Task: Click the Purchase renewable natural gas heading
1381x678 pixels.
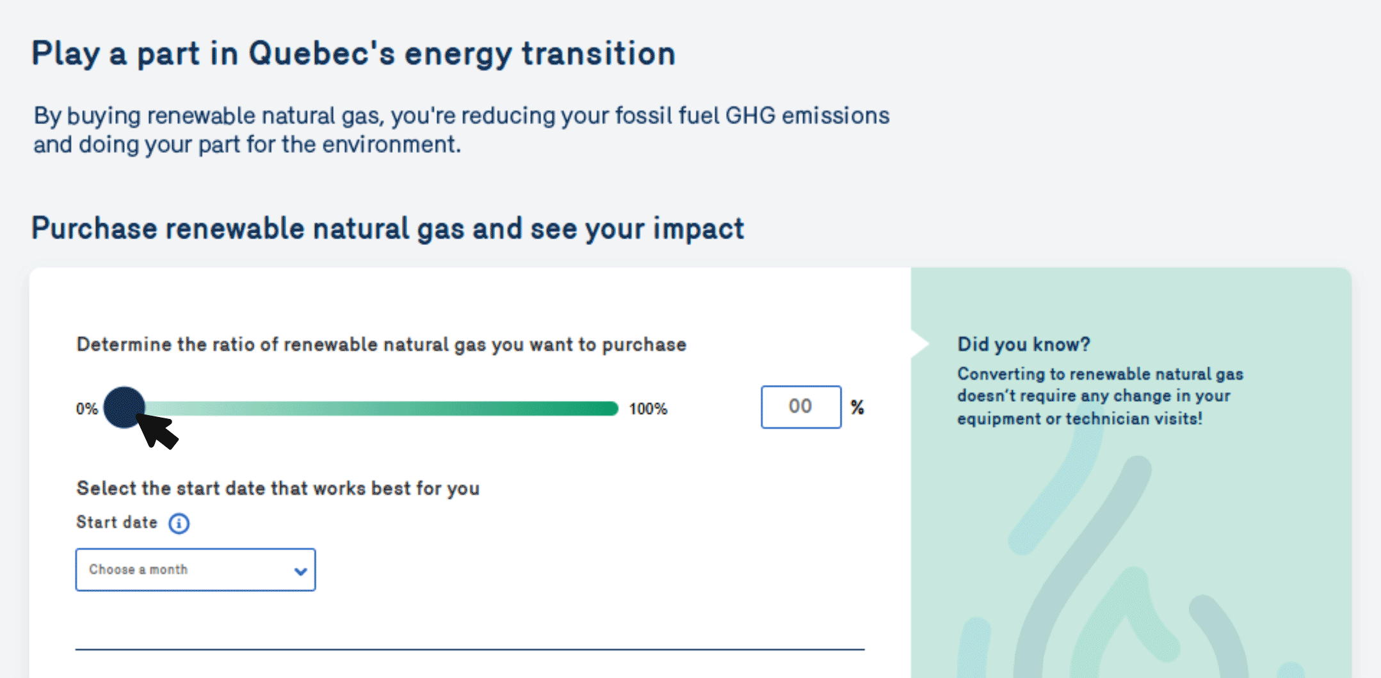Action: [x=387, y=228]
